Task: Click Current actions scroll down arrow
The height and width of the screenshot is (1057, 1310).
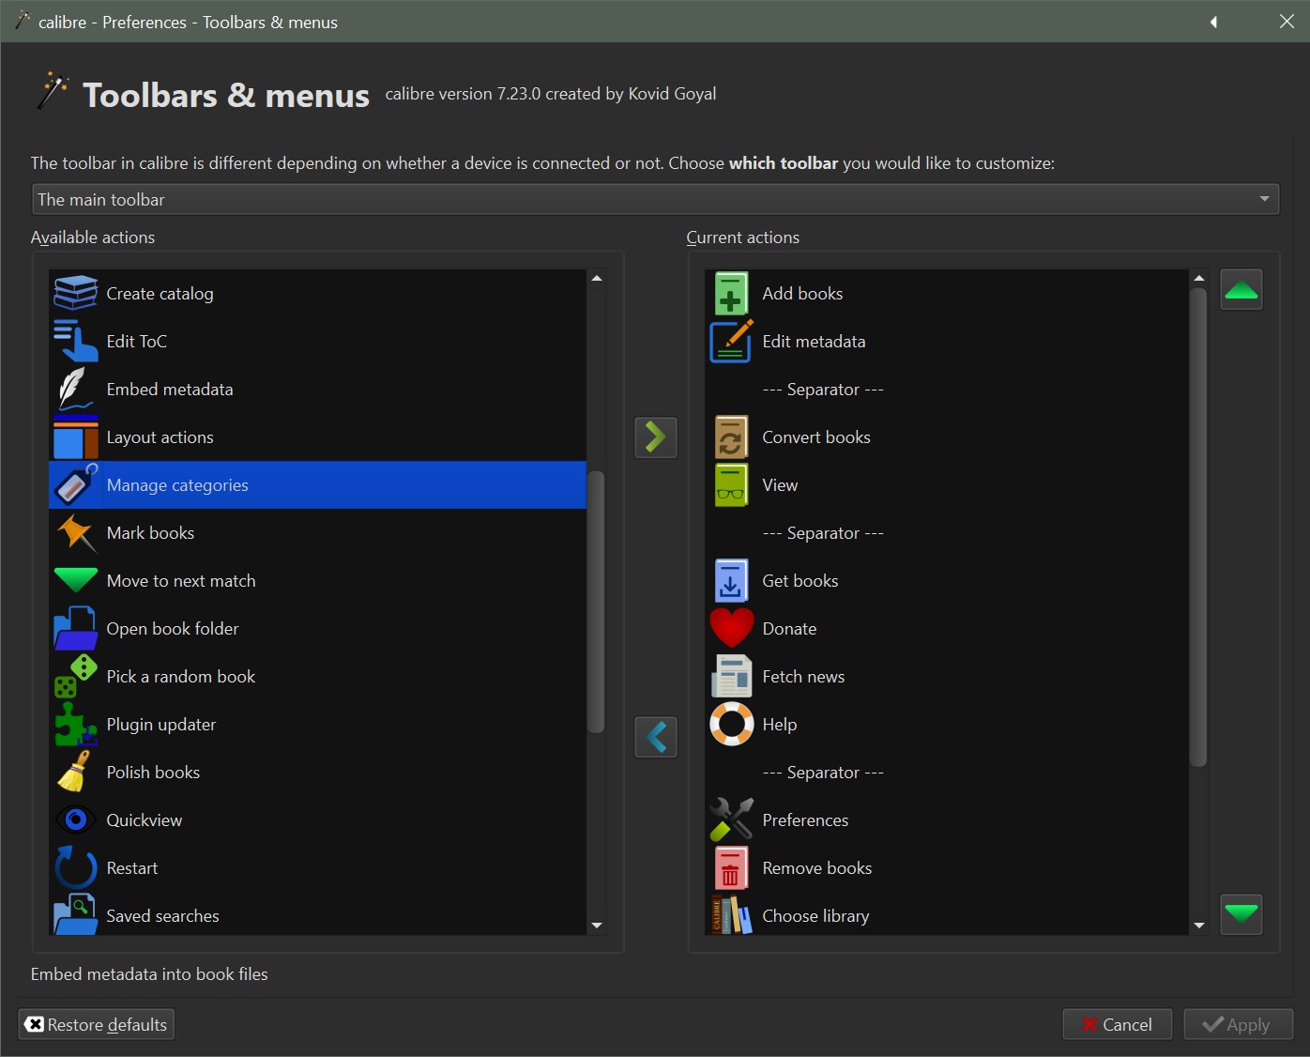Action: tap(1198, 926)
